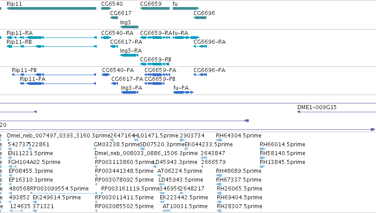Select the CG6659 gene arrow
Screen dimensions: 376x213
pos(155,8)
